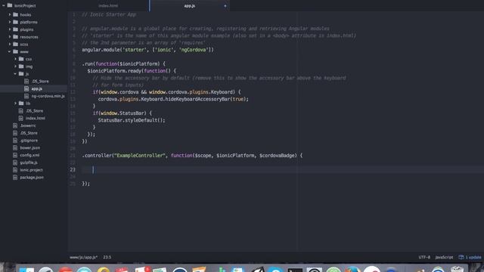Viewport: 484px width, 272px height.
Task: Click the StatusBar.styleDefault(); code line
Action: (132, 120)
